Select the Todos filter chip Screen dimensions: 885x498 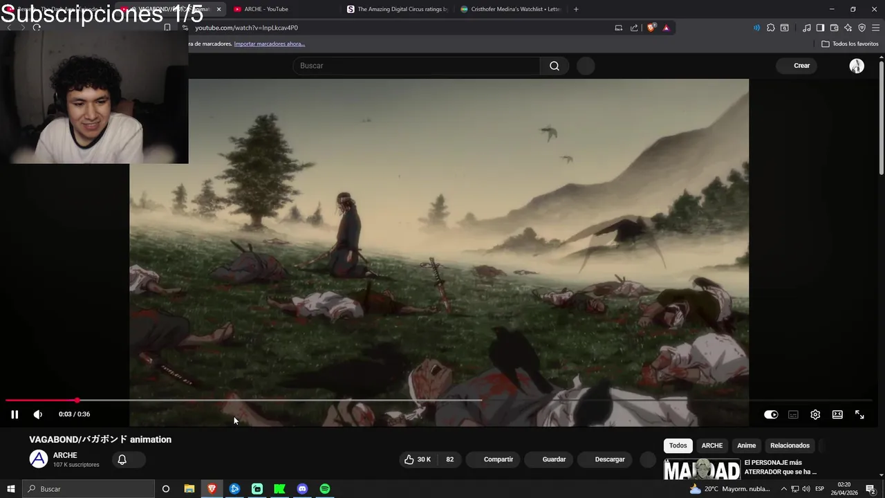point(678,445)
